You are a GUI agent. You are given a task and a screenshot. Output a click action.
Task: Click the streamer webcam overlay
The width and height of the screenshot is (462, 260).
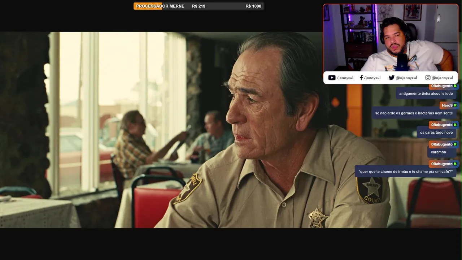[x=391, y=38]
